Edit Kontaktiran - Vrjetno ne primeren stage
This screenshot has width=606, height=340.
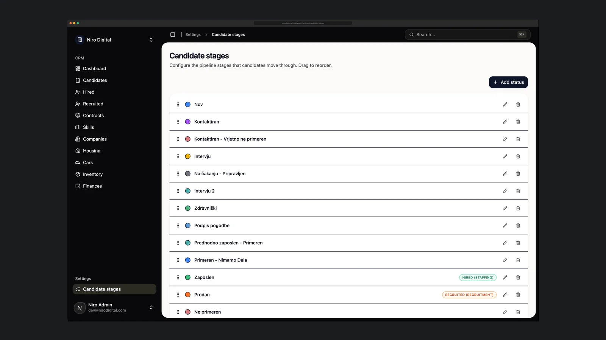(505, 139)
